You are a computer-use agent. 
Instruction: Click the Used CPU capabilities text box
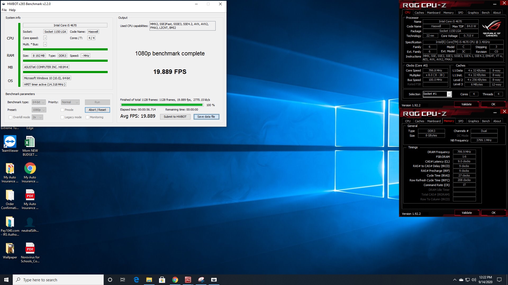tap(182, 26)
